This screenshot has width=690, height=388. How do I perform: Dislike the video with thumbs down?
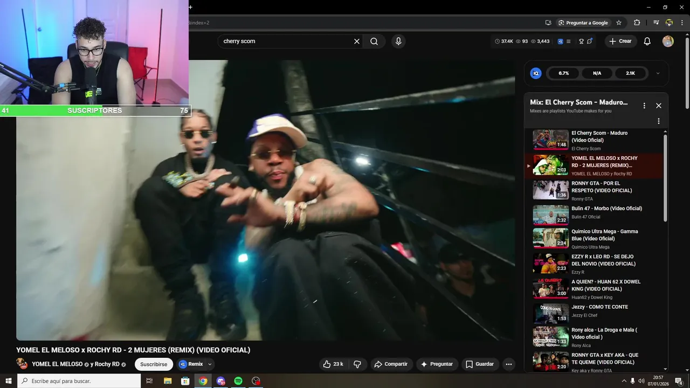[357, 364]
